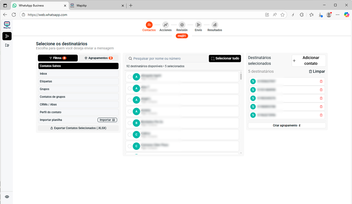Go to the Revisión step icon

pyautogui.click(x=182, y=25)
